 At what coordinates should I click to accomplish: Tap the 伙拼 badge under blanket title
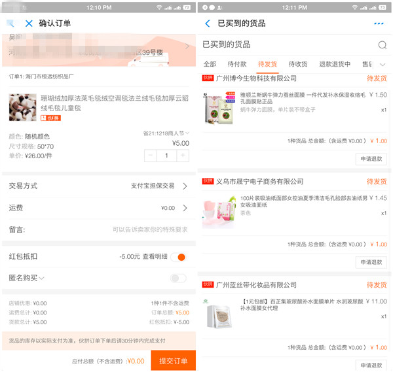(50, 118)
